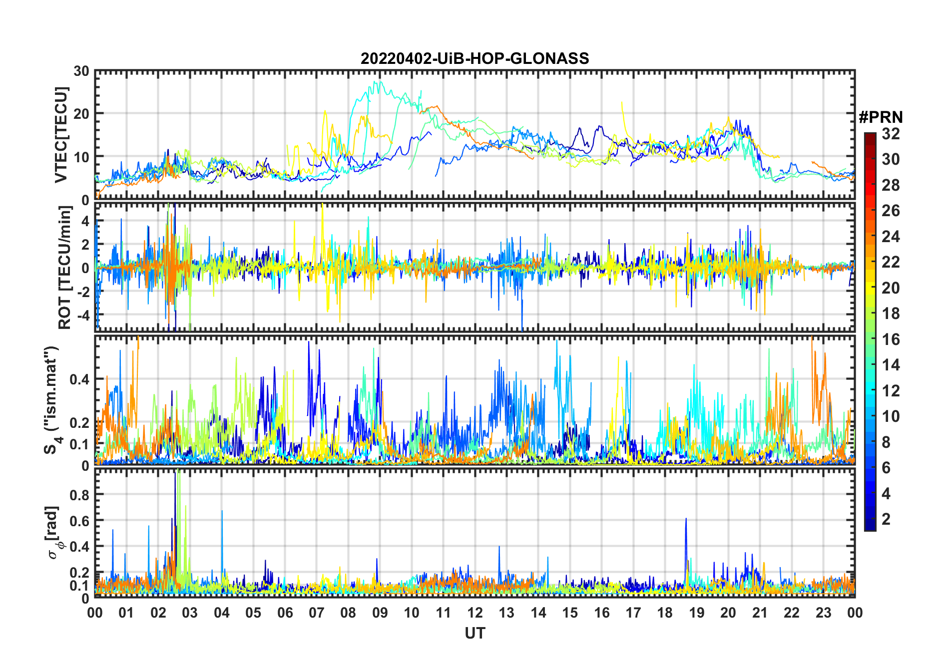This screenshot has height=664, width=950.
Task: Click the S4 ("ism.mat") axis label
Action: coord(52,400)
